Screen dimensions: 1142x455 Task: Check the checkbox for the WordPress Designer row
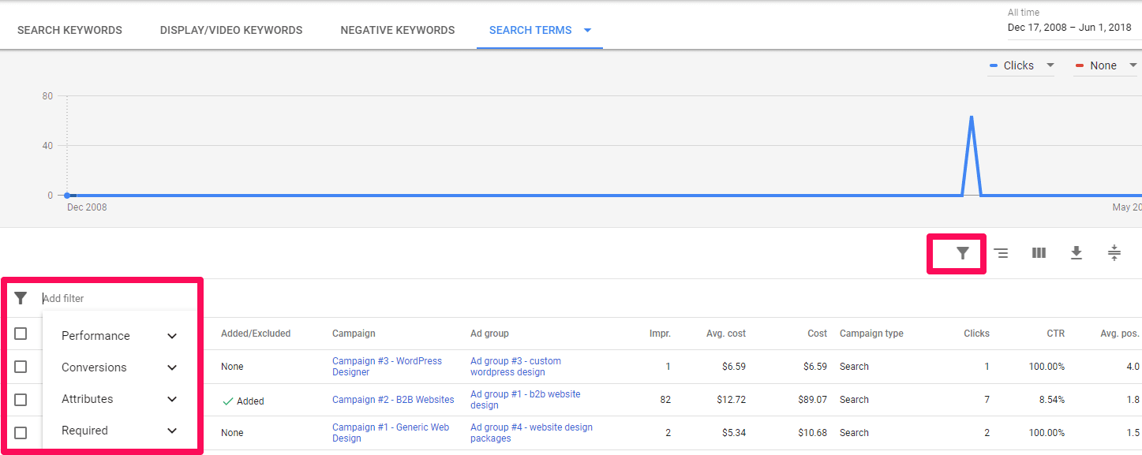pos(21,366)
